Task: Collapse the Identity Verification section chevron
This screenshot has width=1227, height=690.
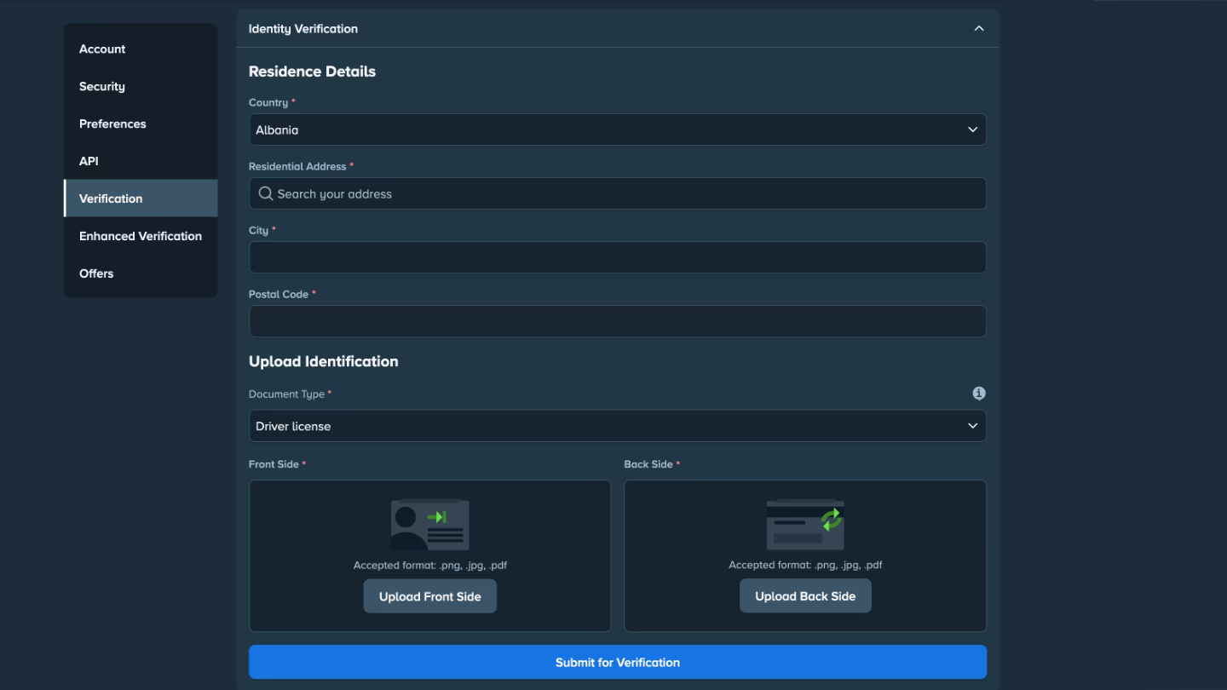Action: [979, 28]
